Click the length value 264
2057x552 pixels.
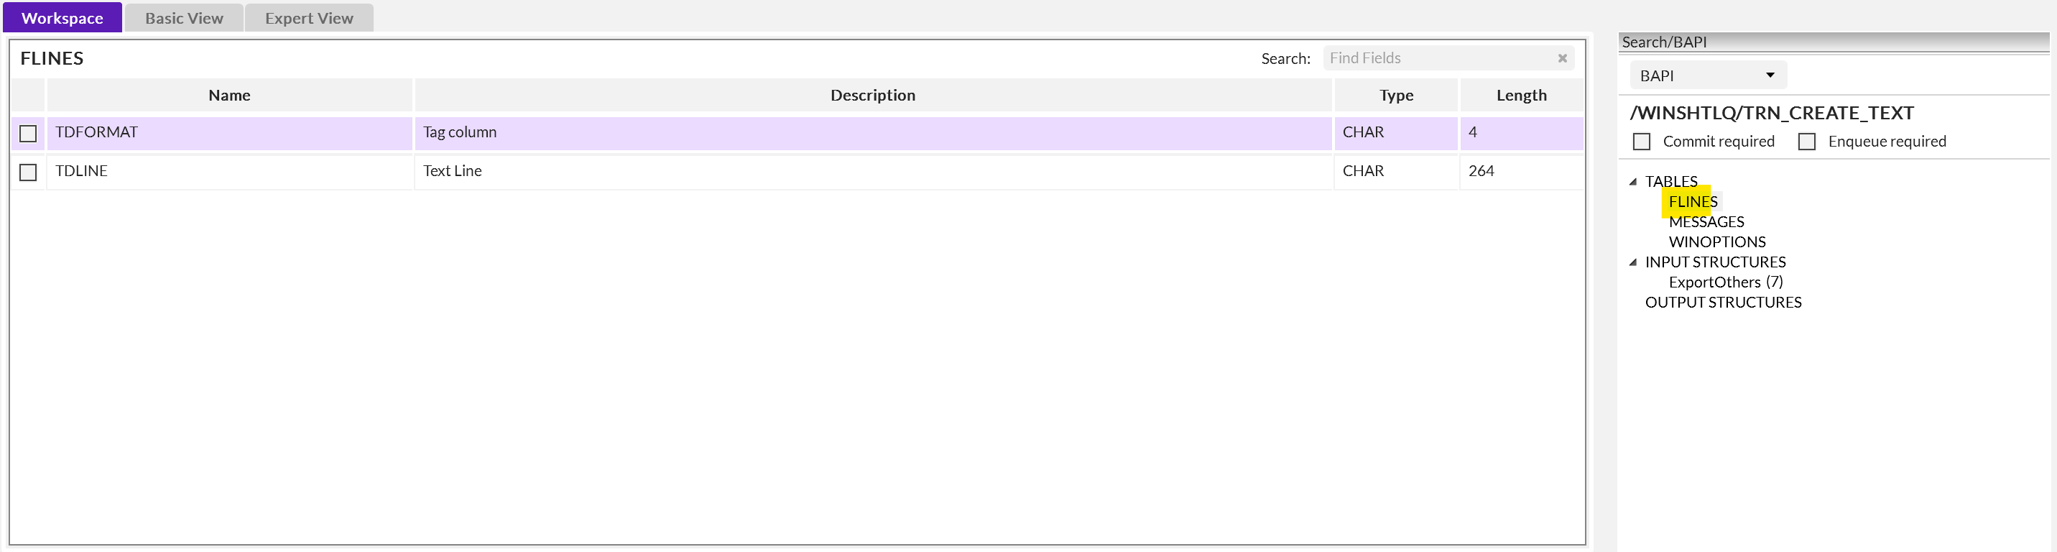1521,171
